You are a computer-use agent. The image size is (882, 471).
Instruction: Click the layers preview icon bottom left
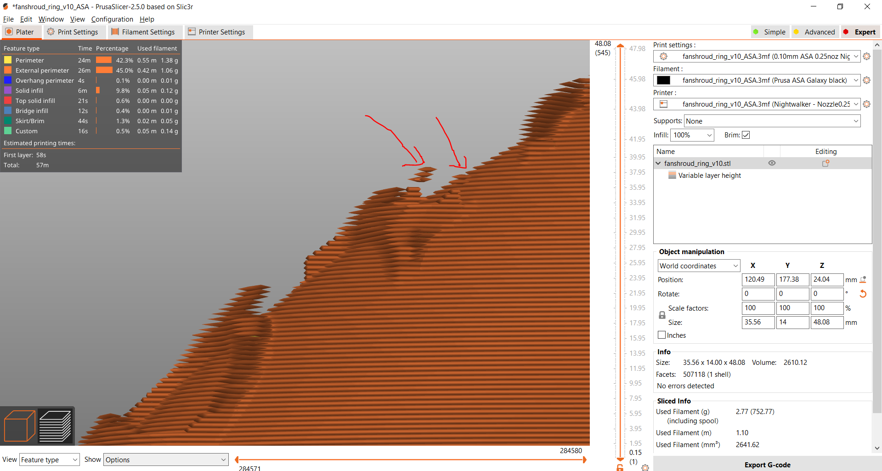[x=55, y=425]
